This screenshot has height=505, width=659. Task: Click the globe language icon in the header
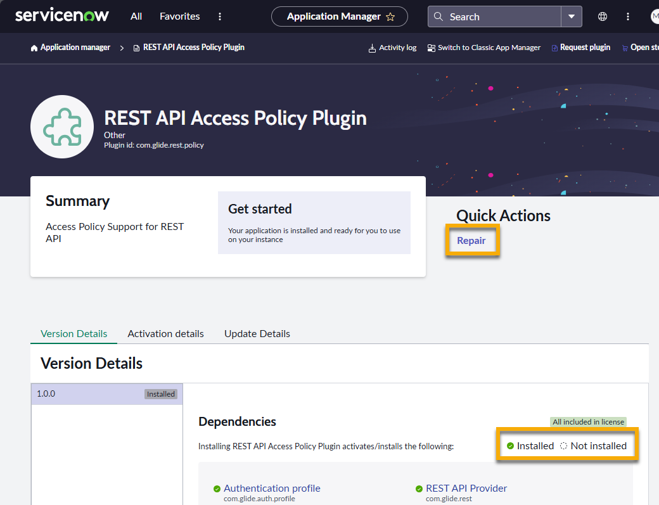602,16
